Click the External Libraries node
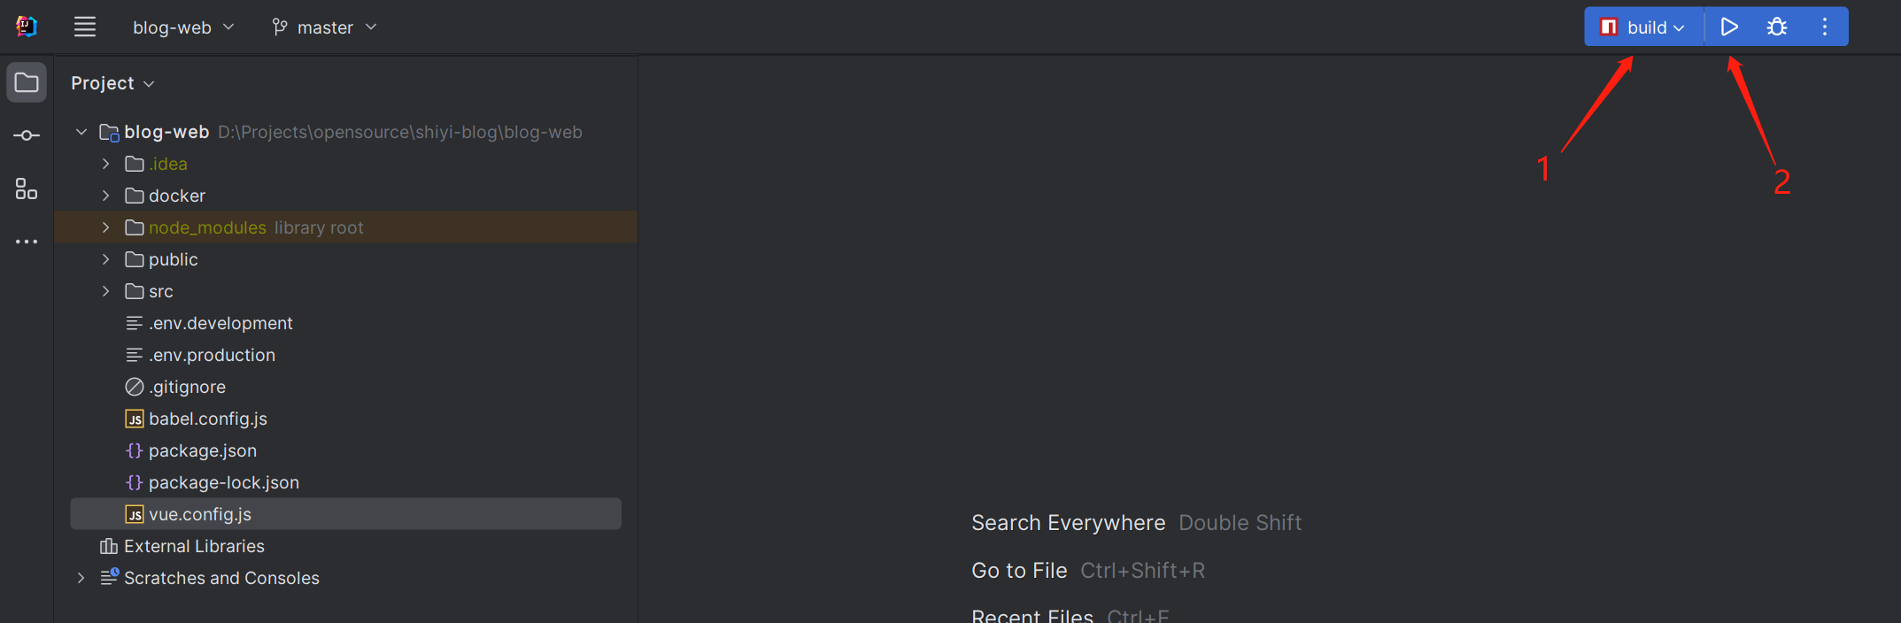The image size is (1901, 623). click(194, 546)
